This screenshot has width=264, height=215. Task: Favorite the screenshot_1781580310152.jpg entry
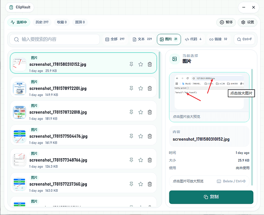(141, 64)
